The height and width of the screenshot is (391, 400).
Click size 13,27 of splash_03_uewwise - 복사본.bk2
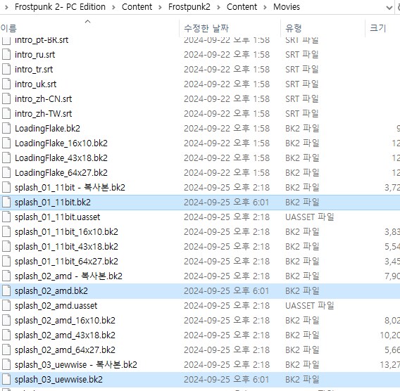point(390,365)
